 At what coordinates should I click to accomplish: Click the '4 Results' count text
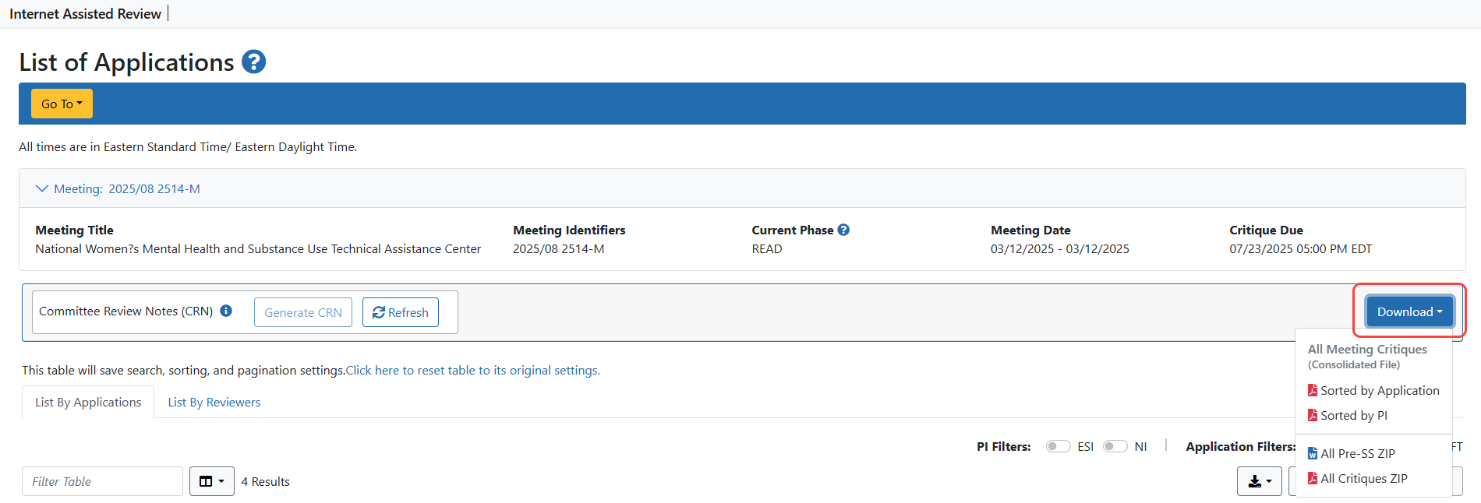[265, 481]
